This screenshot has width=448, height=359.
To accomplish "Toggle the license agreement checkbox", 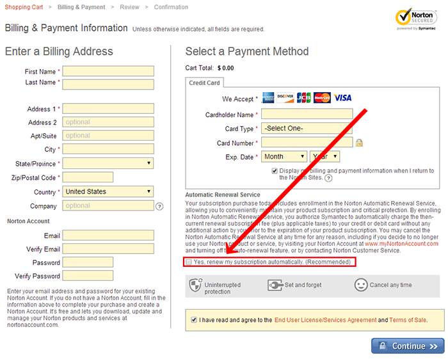I will pos(194,319).
